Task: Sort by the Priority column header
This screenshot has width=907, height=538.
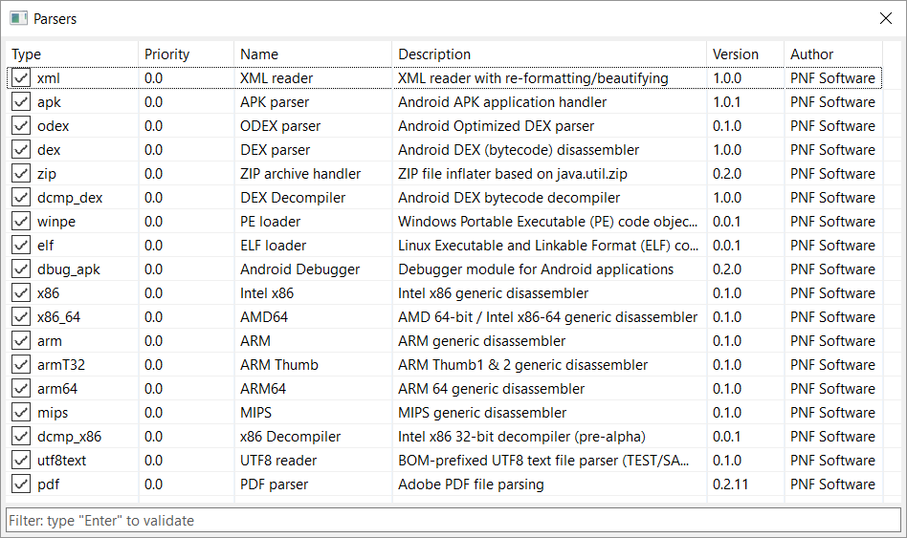Action: coord(187,54)
